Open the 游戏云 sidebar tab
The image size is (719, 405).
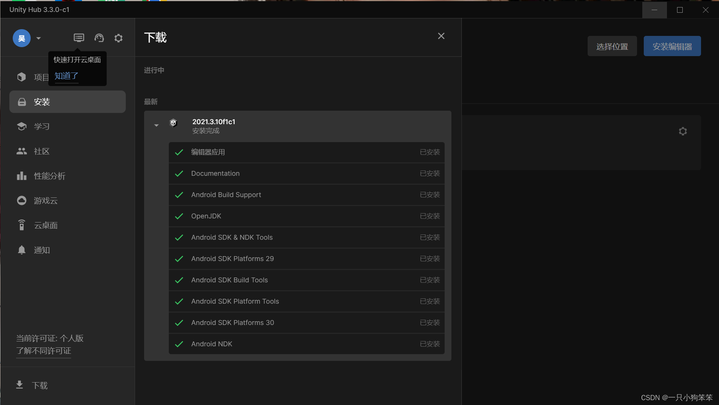67,200
